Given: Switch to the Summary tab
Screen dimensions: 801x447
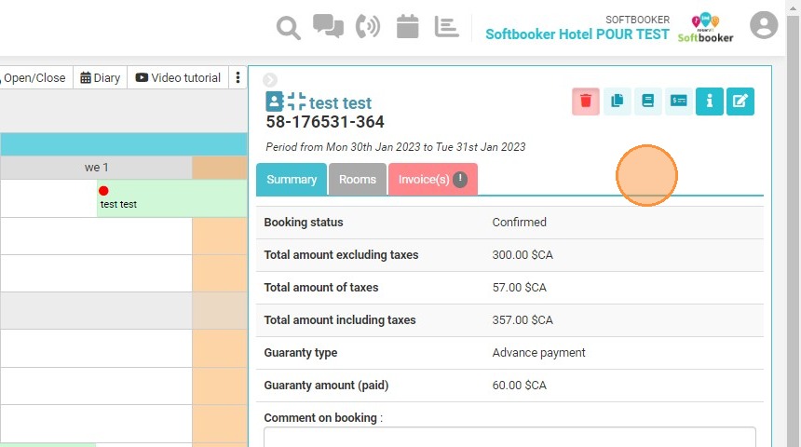Looking at the screenshot, I should coord(292,180).
